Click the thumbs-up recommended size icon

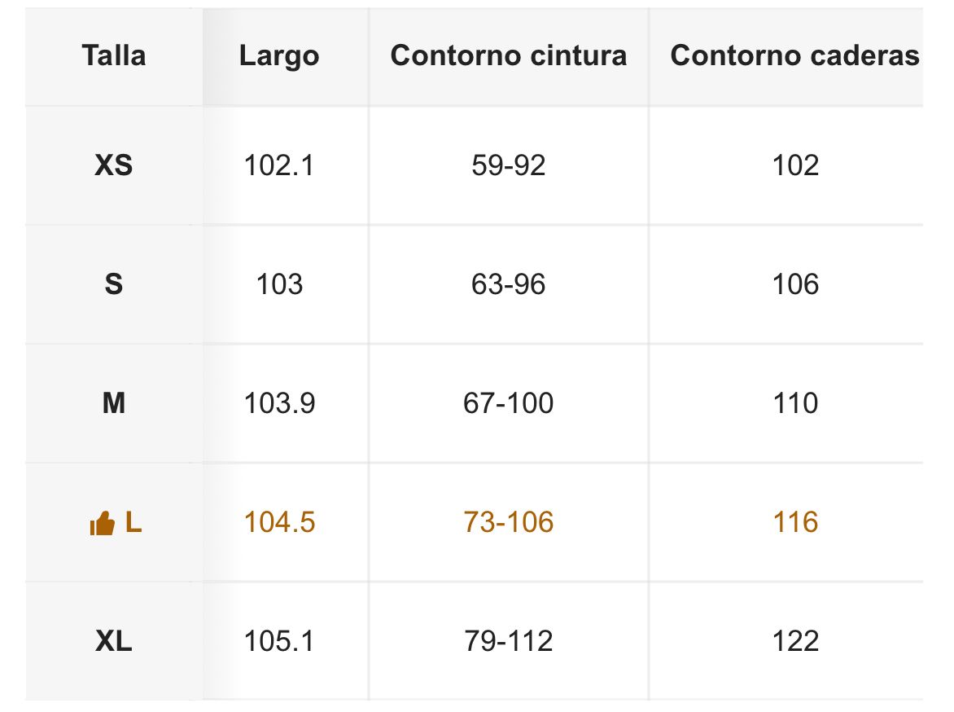(x=102, y=524)
